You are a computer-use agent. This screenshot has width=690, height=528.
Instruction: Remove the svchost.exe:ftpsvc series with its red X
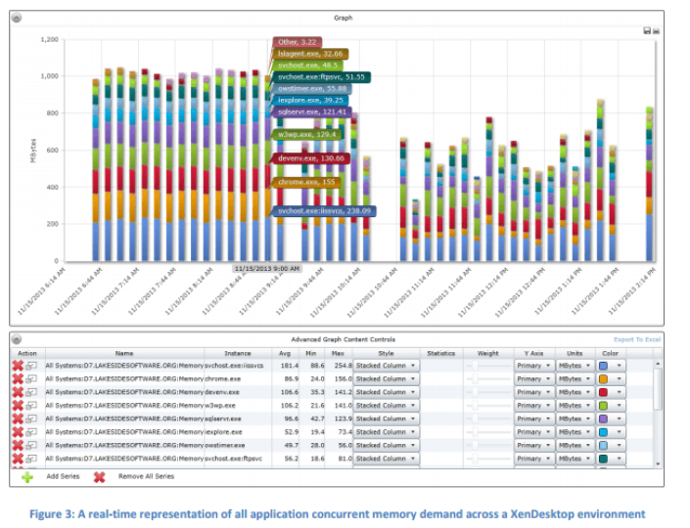(x=18, y=459)
